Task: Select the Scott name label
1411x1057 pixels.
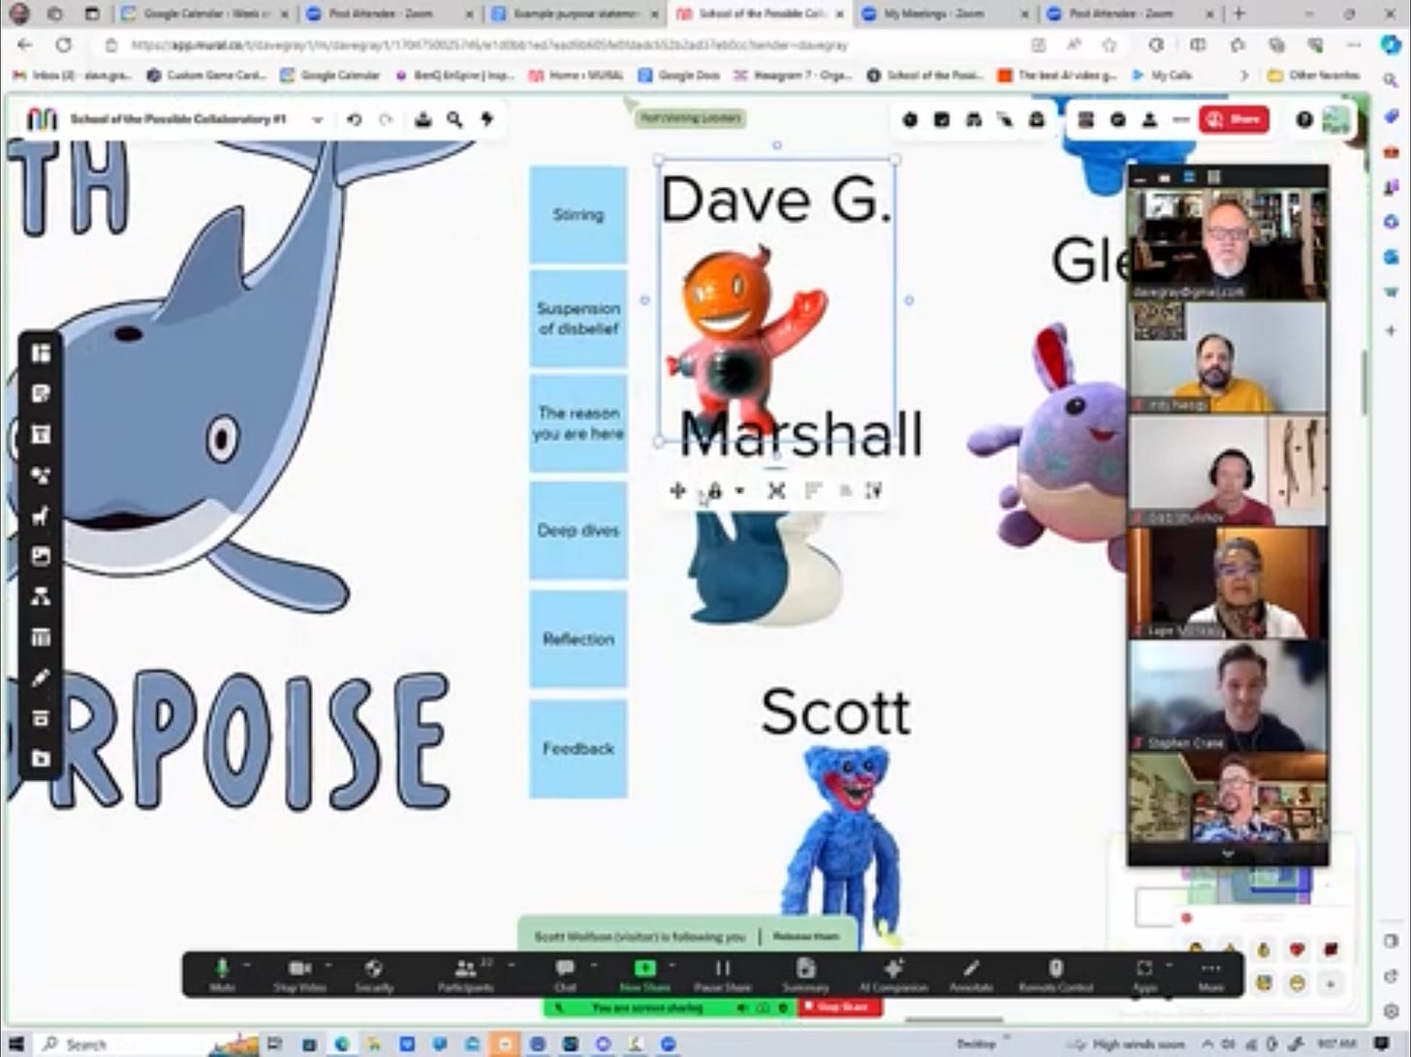Action: (835, 713)
